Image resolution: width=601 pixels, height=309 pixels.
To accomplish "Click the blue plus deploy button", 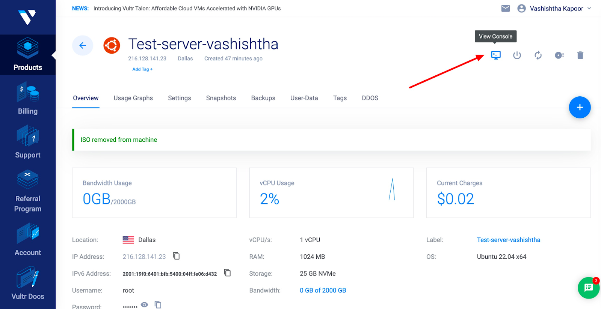I will (580, 107).
